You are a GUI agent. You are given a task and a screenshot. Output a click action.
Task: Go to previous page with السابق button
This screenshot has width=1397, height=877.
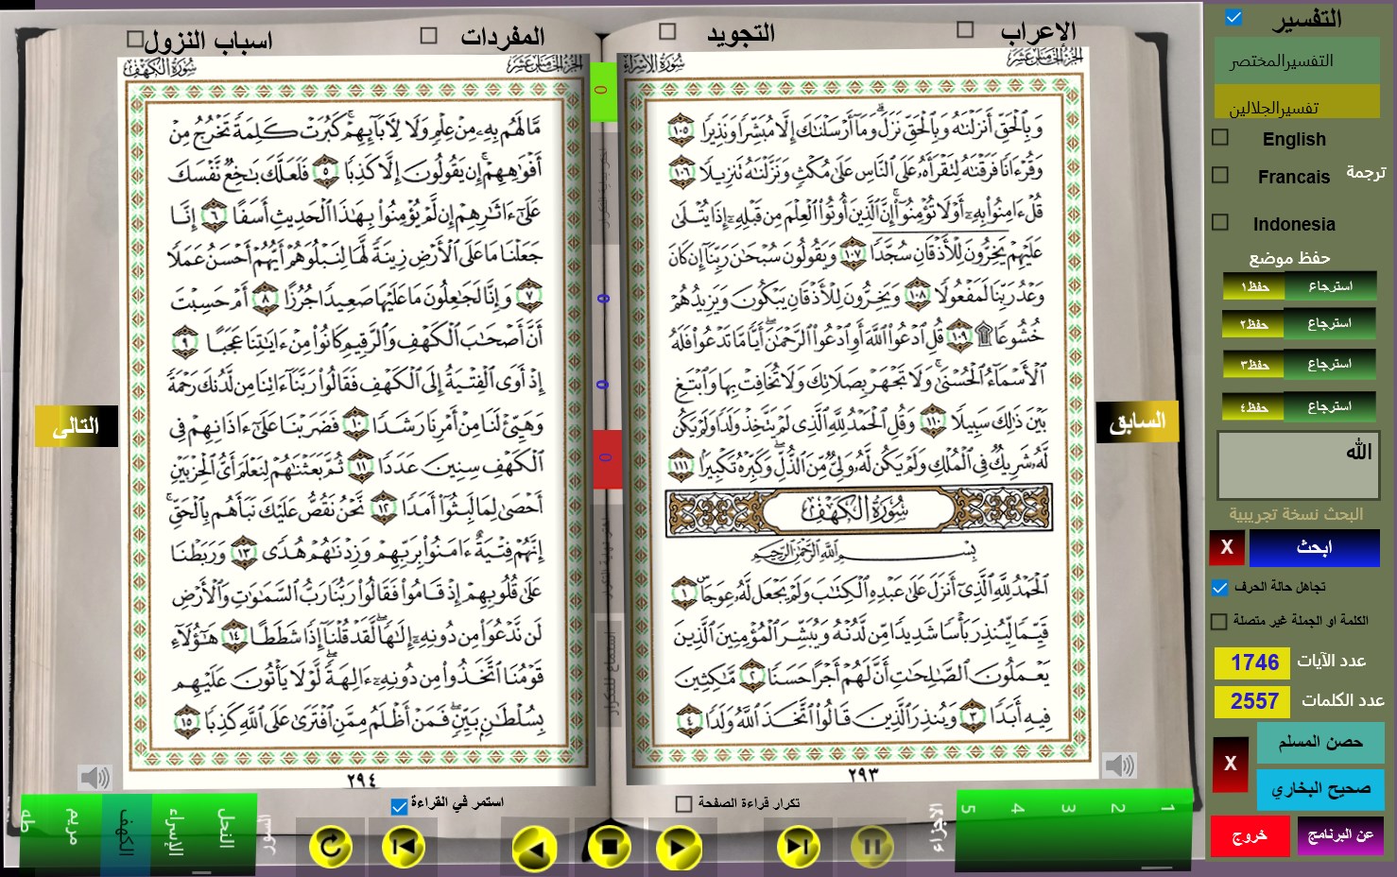tap(1137, 421)
